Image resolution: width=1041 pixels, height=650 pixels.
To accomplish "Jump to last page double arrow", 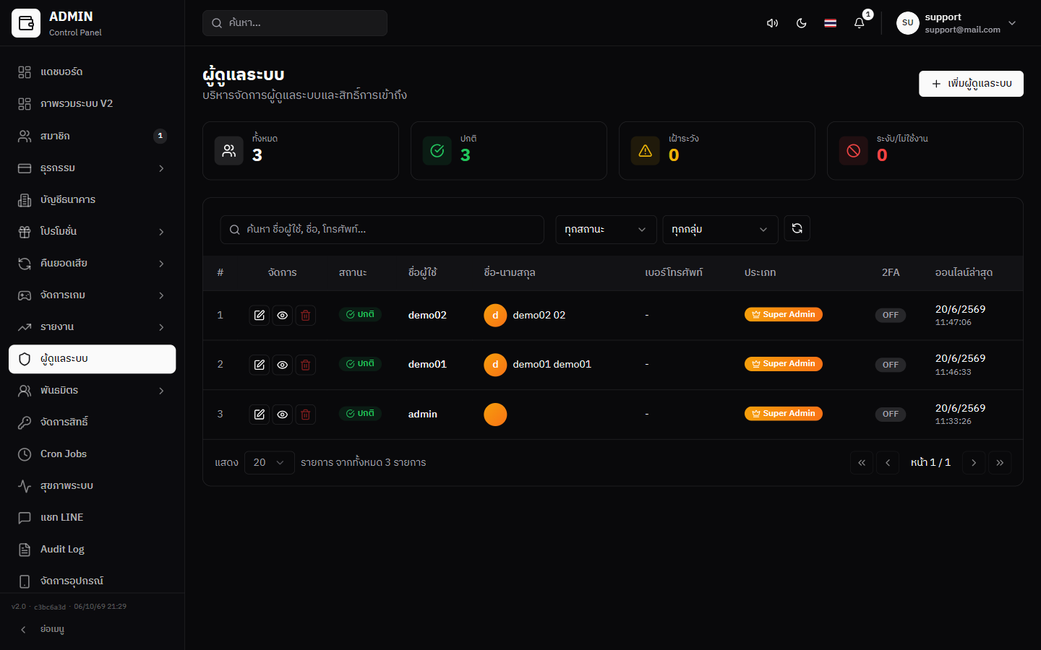I will click(x=1000, y=462).
